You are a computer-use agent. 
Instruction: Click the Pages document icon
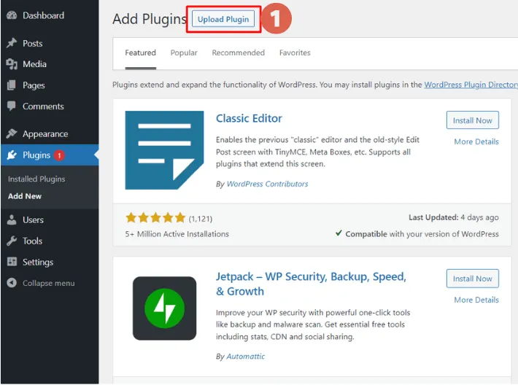tap(12, 85)
